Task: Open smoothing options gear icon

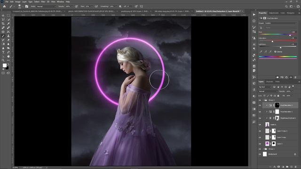Action: coord(120,6)
